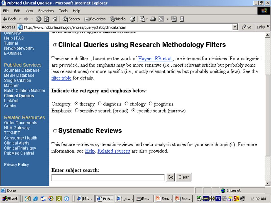Choose specific search (narrow) emphasis
Viewport: 271px width, 203px height.
pos(133,110)
